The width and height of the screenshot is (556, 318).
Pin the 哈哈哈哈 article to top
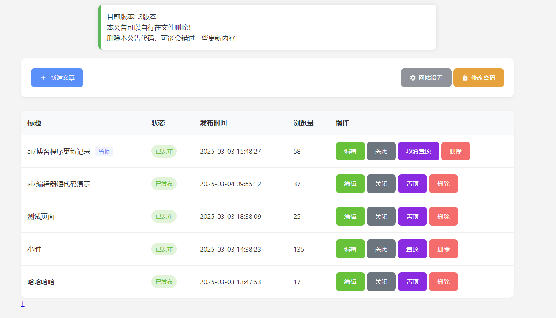(412, 282)
